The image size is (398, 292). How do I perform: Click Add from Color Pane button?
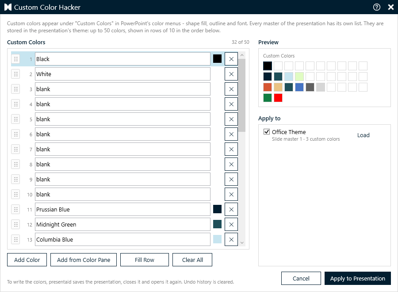pyautogui.click(x=84, y=260)
